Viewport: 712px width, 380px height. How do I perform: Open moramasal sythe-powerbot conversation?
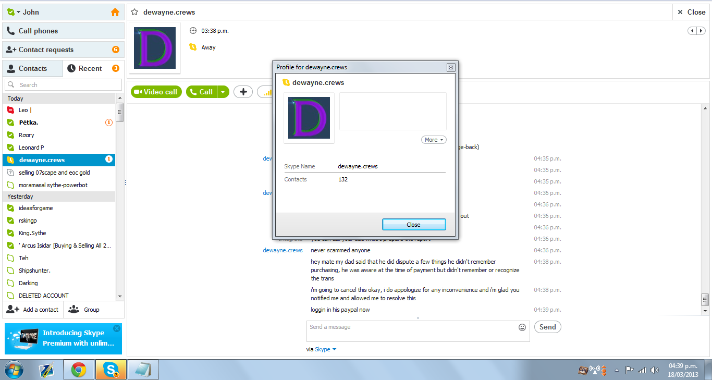coord(59,185)
